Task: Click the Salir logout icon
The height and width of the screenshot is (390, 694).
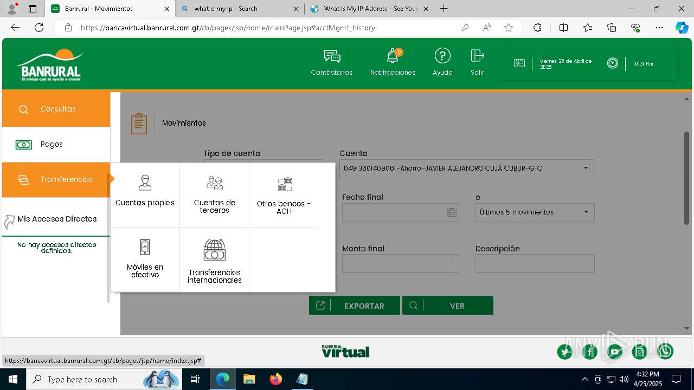Action: (x=477, y=56)
